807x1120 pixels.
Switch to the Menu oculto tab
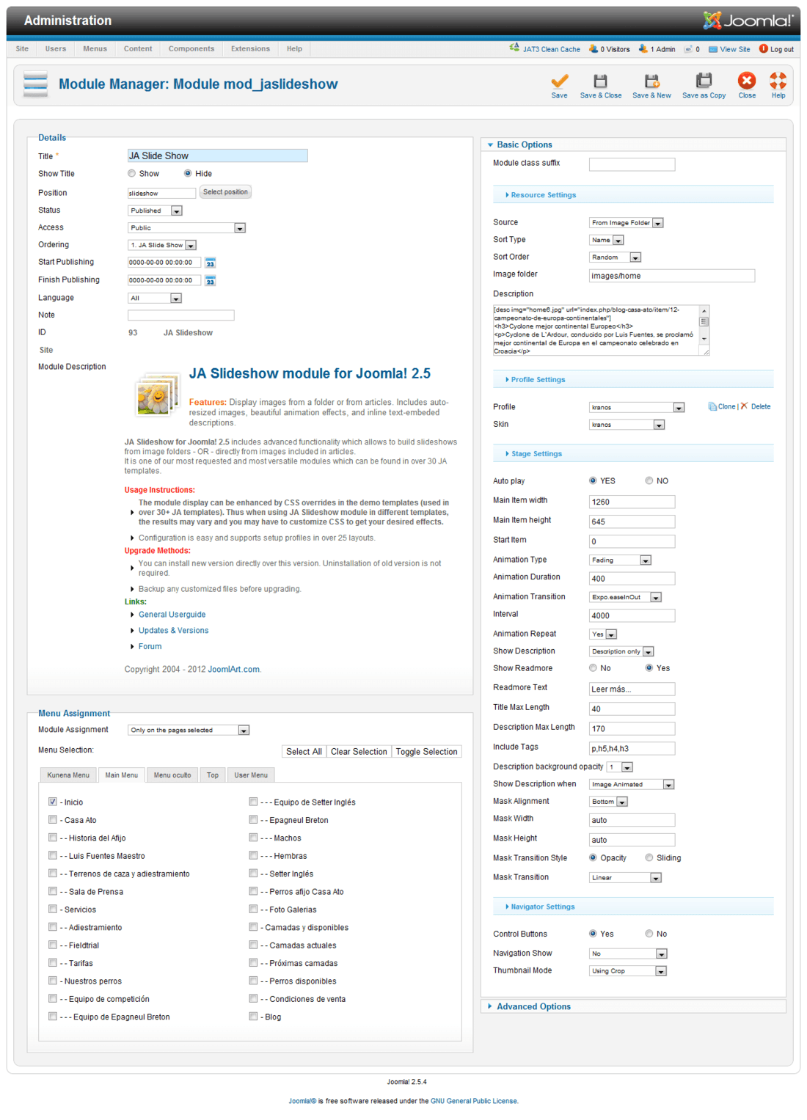[172, 775]
